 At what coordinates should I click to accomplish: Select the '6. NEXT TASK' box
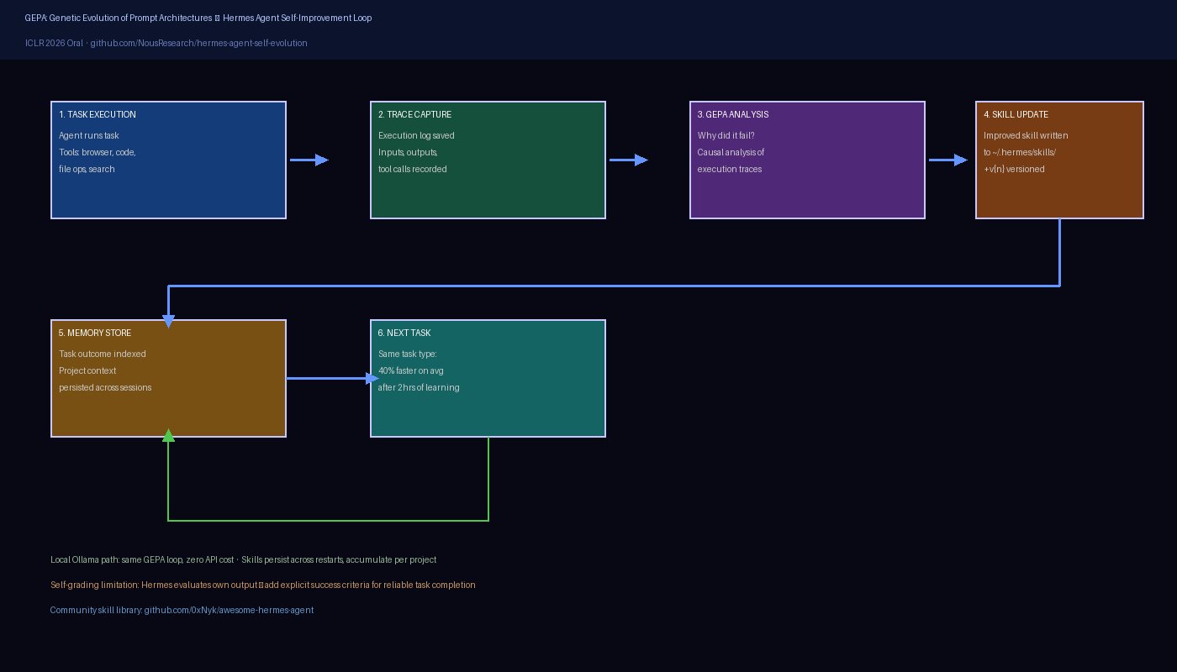pos(488,377)
